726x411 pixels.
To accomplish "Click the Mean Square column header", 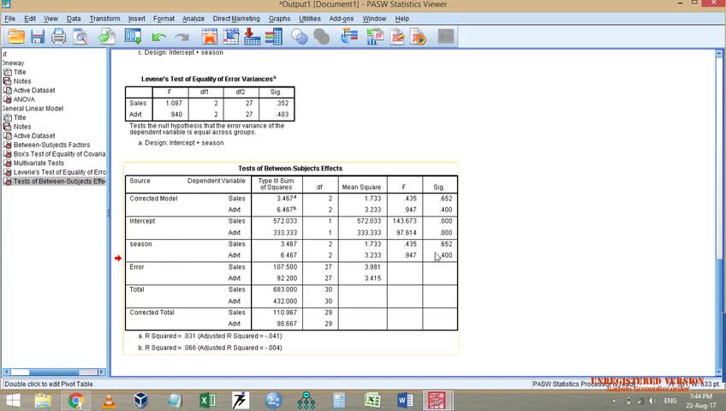I will click(361, 187).
